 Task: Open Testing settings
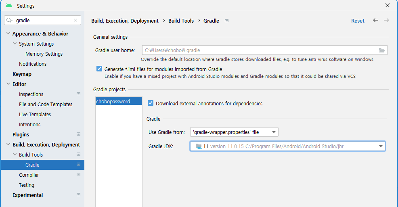pos(26,185)
